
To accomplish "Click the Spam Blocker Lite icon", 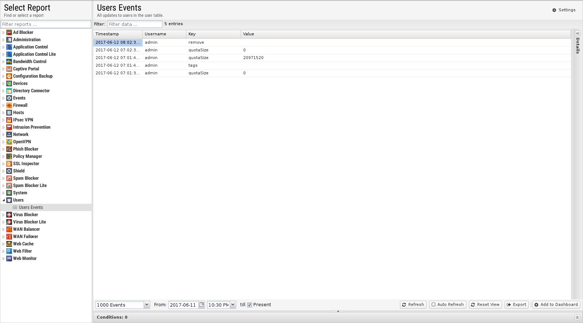I will (9, 186).
